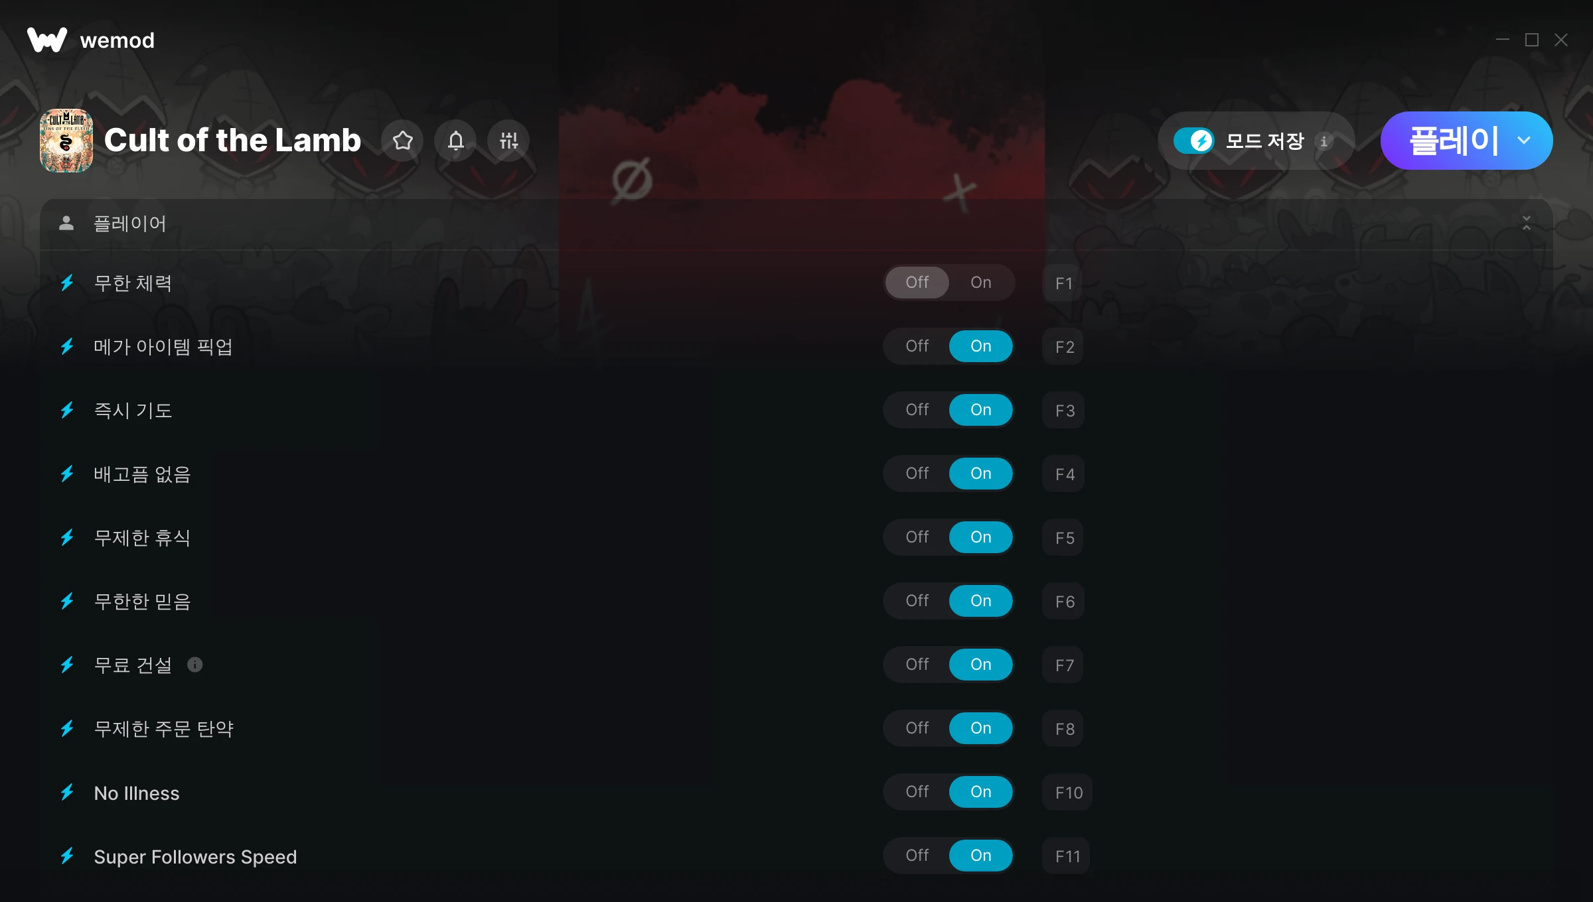The height and width of the screenshot is (902, 1593).
Task: Open notifications via the bell icon
Action: [x=455, y=141]
